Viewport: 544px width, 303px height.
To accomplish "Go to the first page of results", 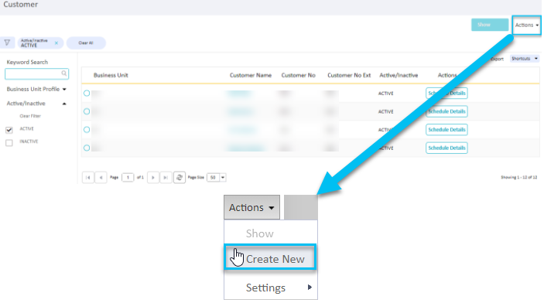I will coord(88,178).
